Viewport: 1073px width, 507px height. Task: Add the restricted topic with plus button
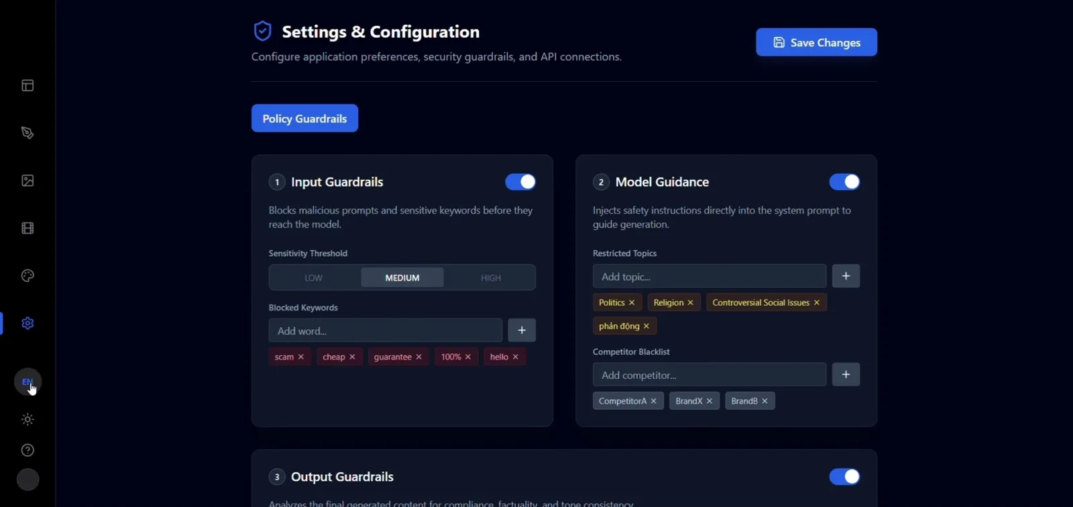pos(846,276)
